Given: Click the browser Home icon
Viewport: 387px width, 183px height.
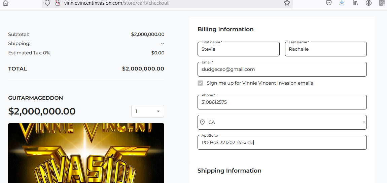Looking at the screenshot, I should coord(6,3).
